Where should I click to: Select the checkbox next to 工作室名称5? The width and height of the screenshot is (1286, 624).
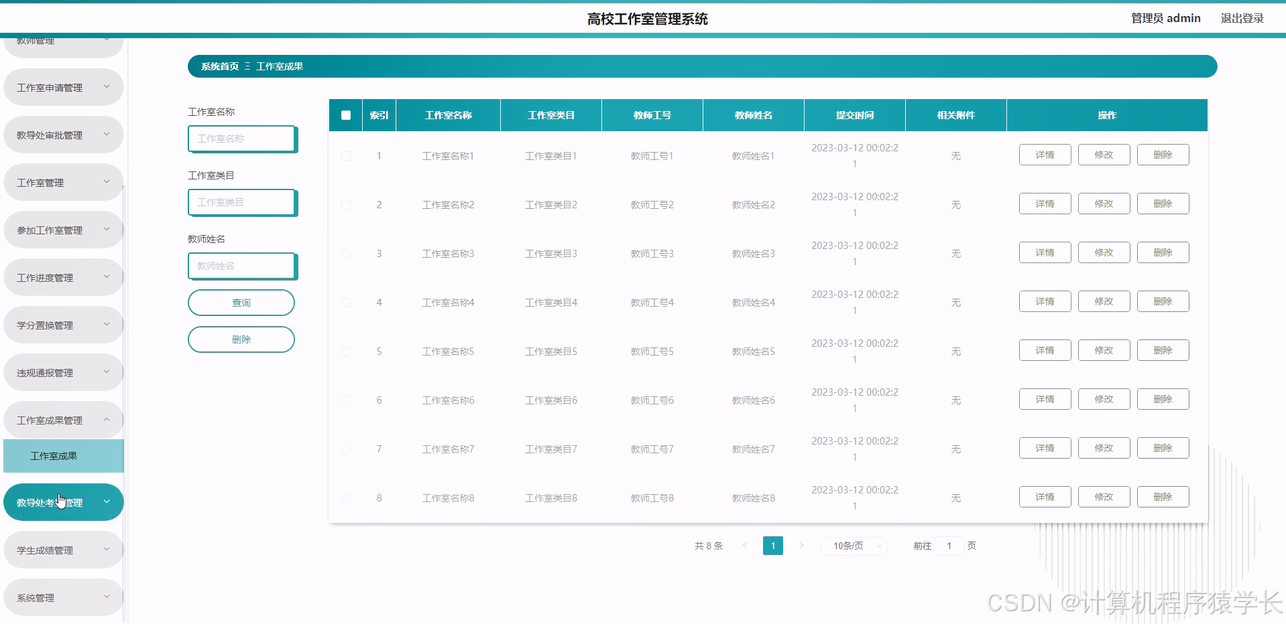pyautogui.click(x=346, y=351)
